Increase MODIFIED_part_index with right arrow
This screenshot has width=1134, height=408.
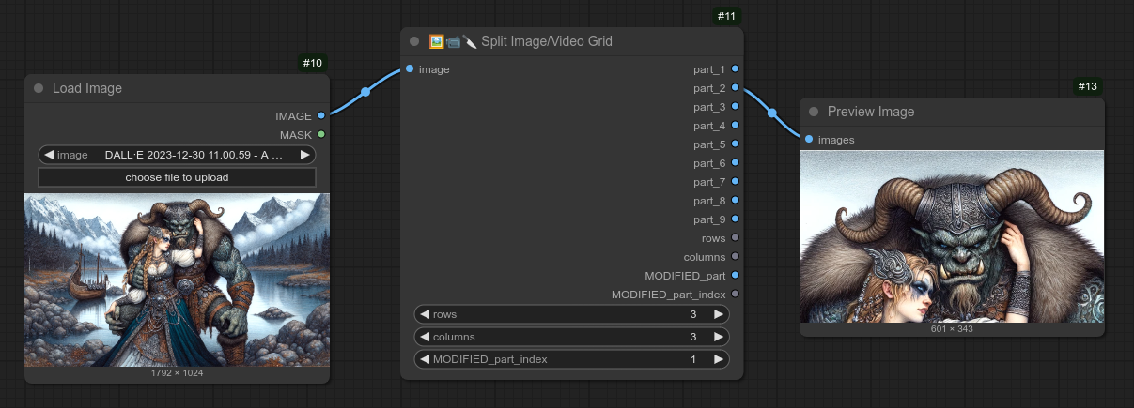719,359
